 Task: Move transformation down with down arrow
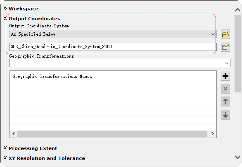click(x=225, y=115)
